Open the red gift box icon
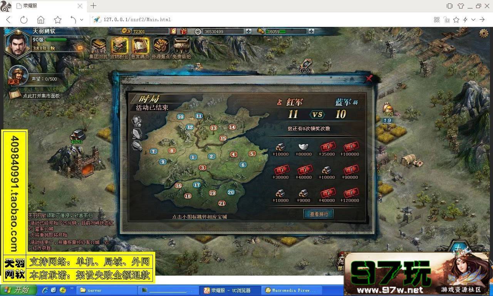 [x=184, y=31]
